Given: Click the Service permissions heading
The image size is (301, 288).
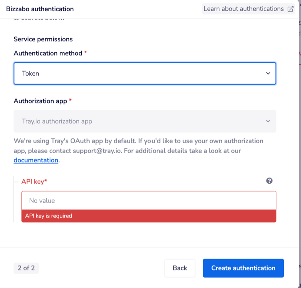Looking at the screenshot, I should 43,39.
